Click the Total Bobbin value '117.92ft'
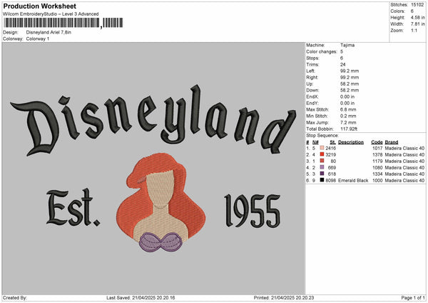 [349, 129]
